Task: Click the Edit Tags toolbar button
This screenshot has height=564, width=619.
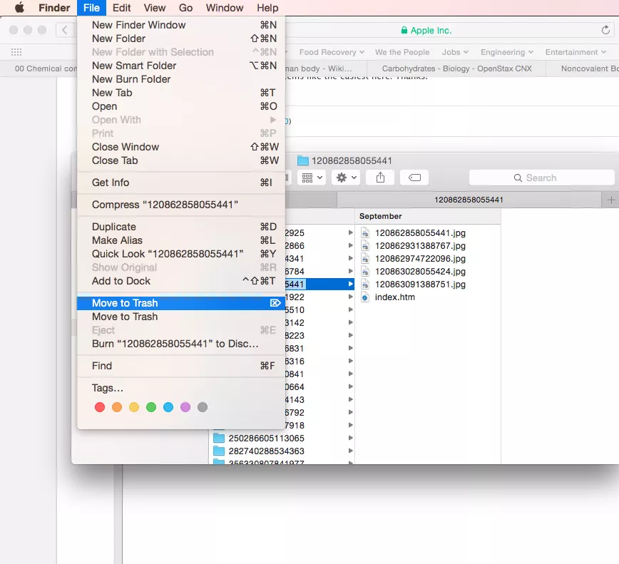Action: tap(414, 178)
